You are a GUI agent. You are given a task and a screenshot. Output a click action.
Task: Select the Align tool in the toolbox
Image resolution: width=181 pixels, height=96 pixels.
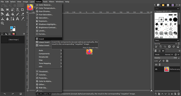[x=2, y=10]
